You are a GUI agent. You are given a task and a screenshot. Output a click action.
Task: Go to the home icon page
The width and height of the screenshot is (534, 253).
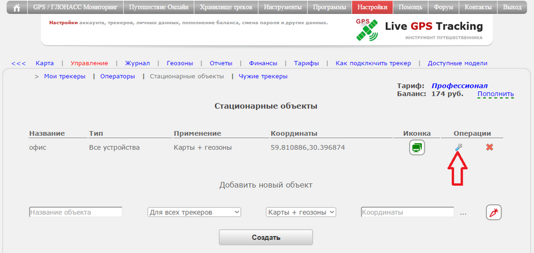(x=16, y=7)
